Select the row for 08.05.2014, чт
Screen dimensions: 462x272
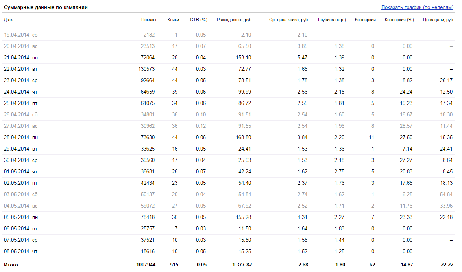(x=20, y=252)
